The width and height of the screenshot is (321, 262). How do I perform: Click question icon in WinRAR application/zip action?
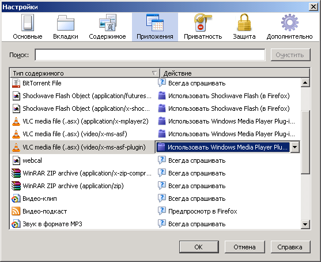click(162, 186)
